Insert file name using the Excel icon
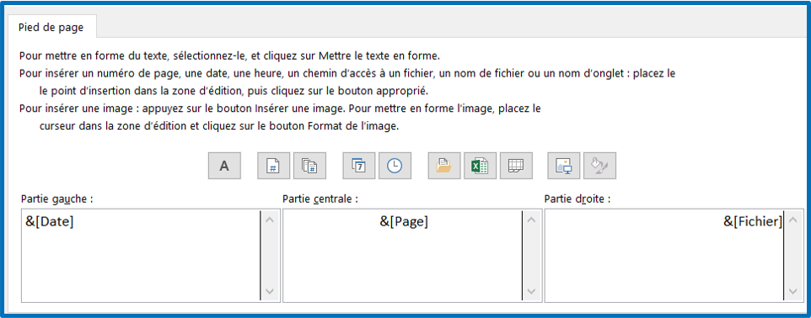811x318 pixels. (480, 166)
